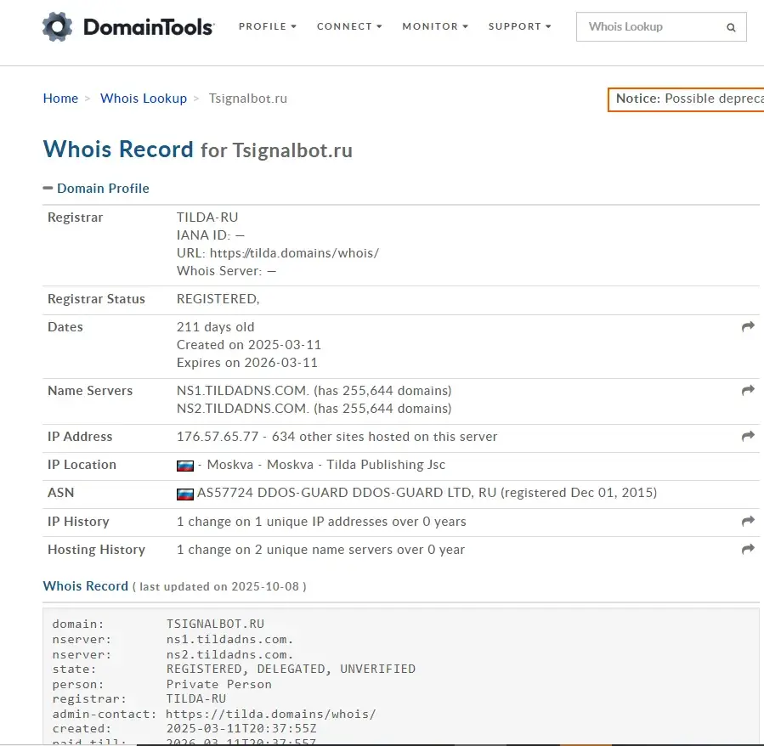Click the IANA ID line
Image resolution: width=764 pixels, height=746 pixels.
pyautogui.click(x=211, y=235)
